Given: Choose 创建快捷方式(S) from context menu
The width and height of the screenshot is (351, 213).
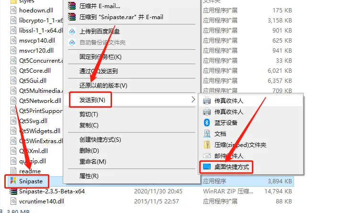Looking at the screenshot, I should tap(100, 140).
